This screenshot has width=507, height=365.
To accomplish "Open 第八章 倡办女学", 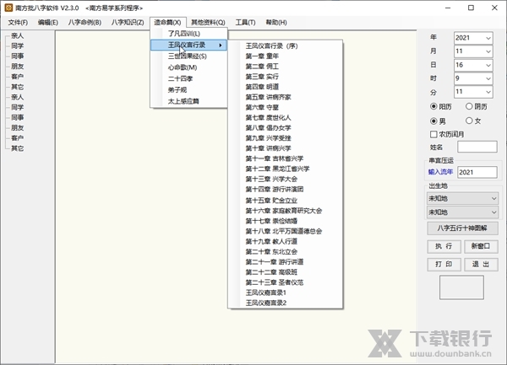I will [286, 128].
